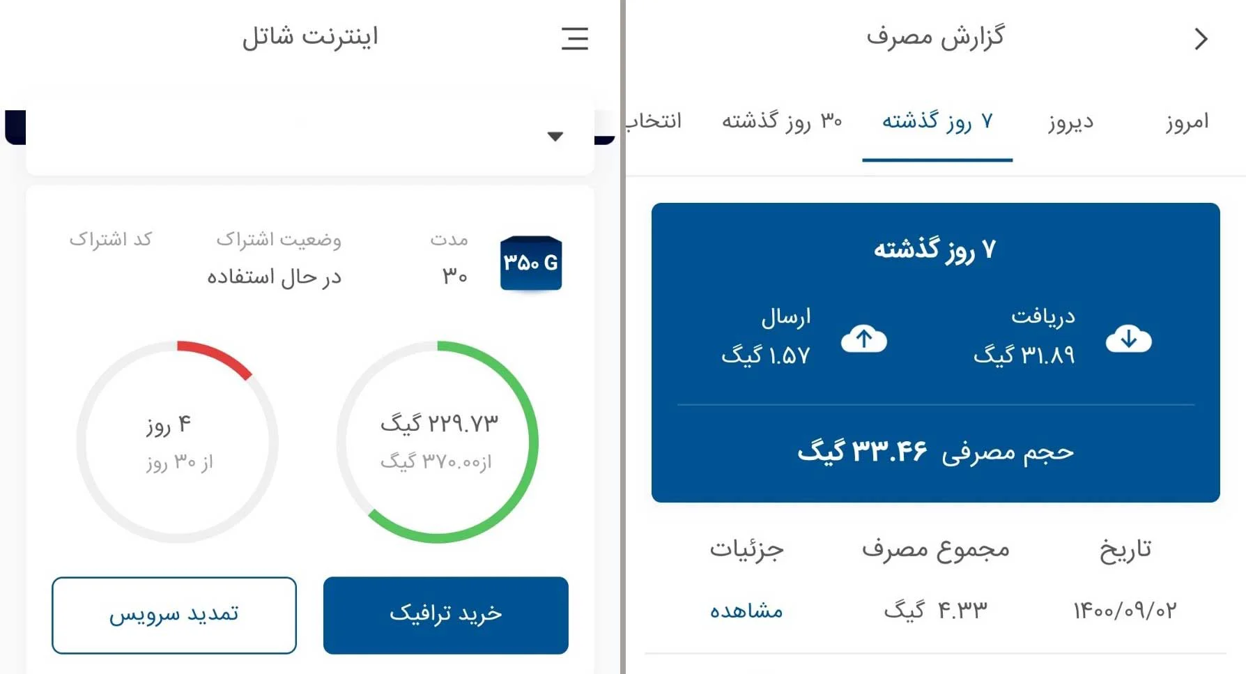
Task: Open مشاهده details for ۱۴۰۰/۰۹/۰۲
Action: point(747,610)
